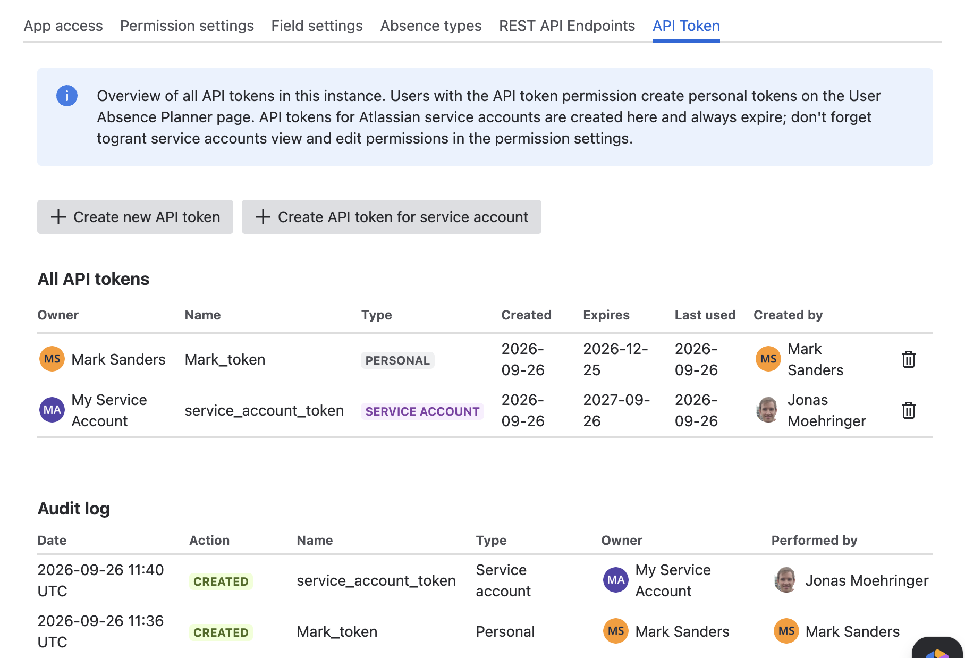Select the API Token tab
Screen dimensions: 965x658
[x=686, y=26]
